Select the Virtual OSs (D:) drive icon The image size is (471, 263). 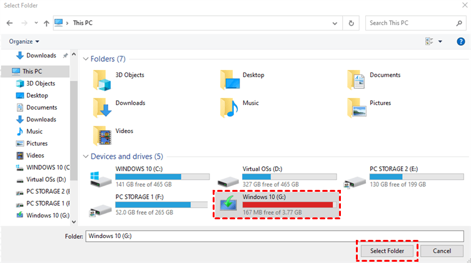[x=228, y=181]
